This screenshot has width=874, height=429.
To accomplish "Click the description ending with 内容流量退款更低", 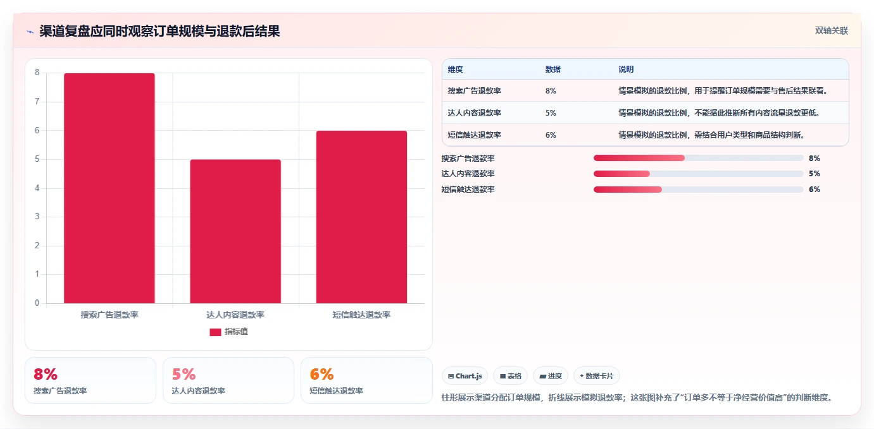I will (x=719, y=113).
